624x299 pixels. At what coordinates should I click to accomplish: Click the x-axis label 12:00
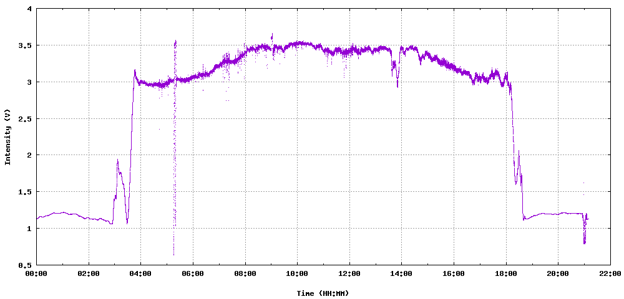(x=349, y=273)
